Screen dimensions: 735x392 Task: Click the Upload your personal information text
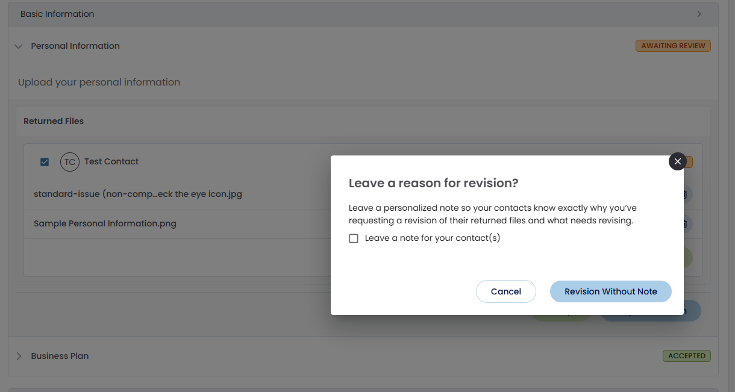[x=99, y=82]
